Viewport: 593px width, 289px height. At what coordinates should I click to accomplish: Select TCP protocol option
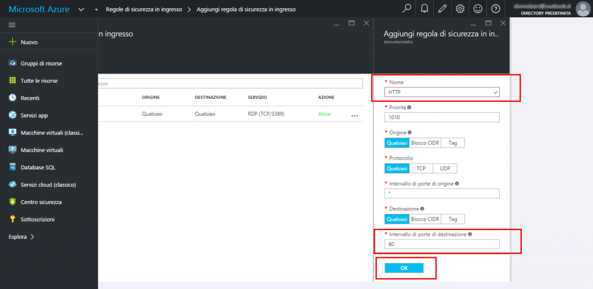(x=421, y=169)
